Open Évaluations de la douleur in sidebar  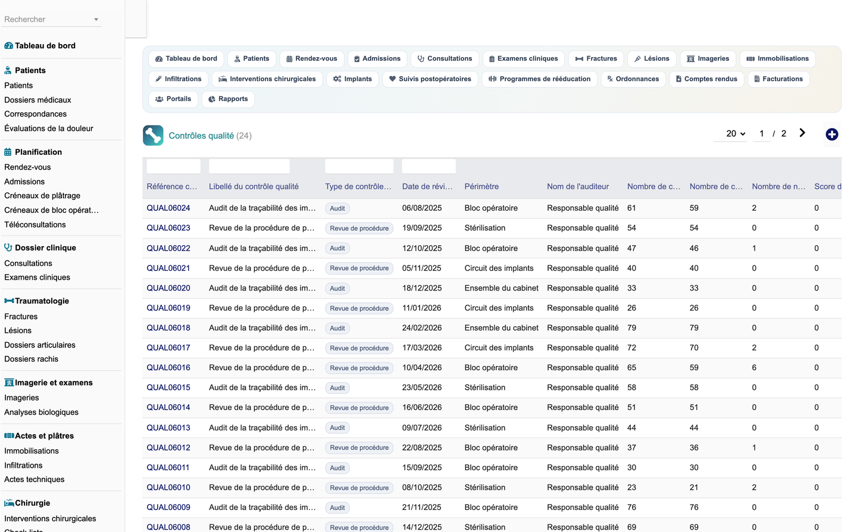coord(49,129)
